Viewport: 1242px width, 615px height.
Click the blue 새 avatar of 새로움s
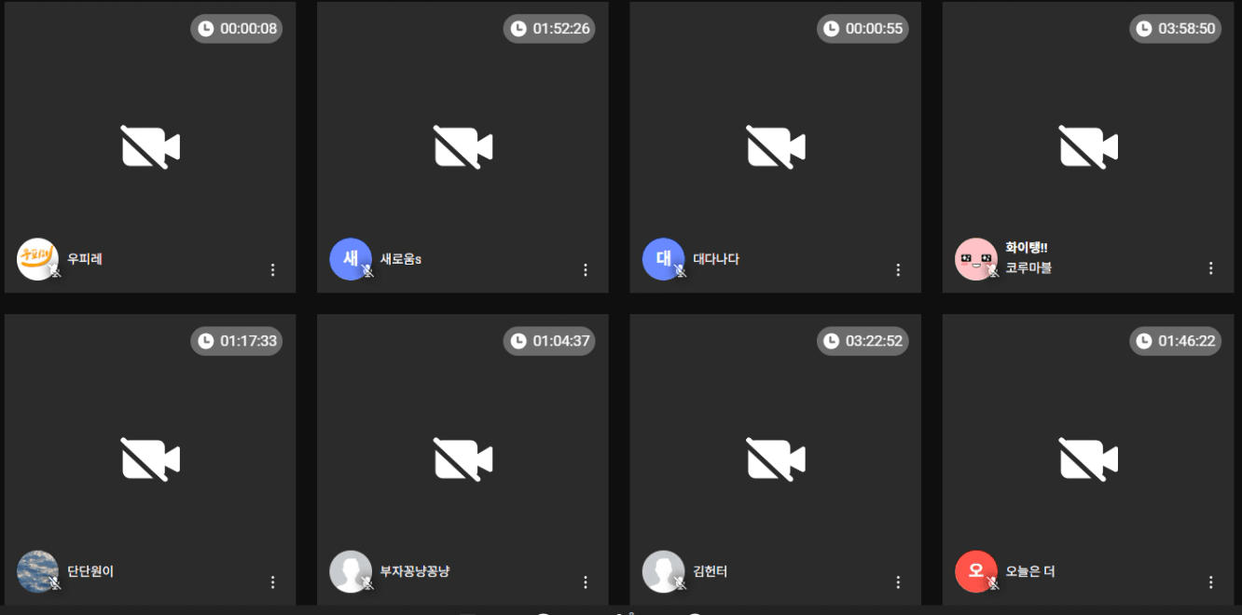coord(351,259)
